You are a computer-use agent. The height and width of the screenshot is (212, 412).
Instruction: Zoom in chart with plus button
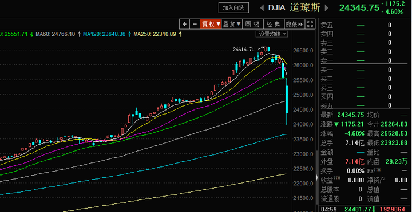[x=184, y=24]
